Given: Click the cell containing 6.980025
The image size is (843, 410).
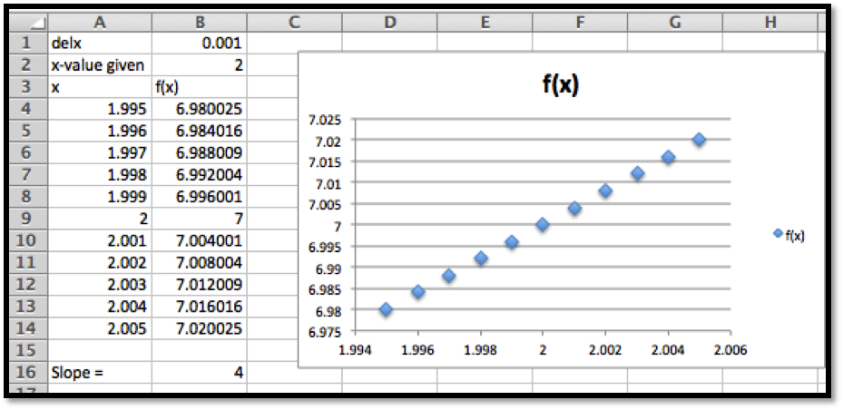Looking at the screenshot, I should (x=200, y=109).
